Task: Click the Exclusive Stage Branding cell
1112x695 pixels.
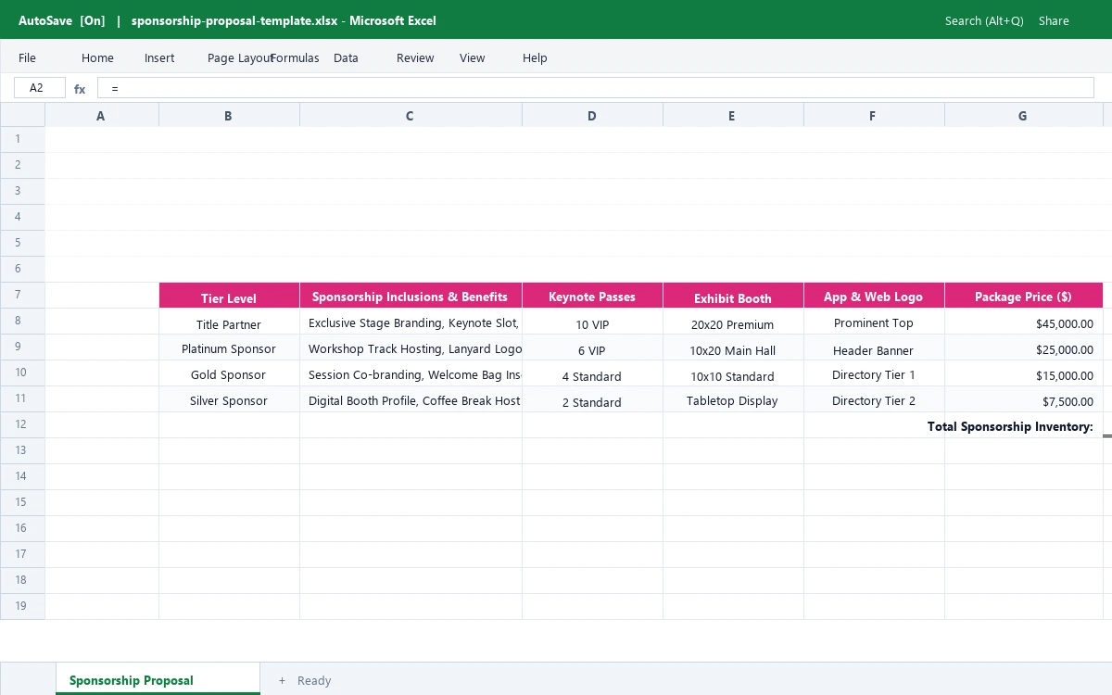Action: coord(411,322)
